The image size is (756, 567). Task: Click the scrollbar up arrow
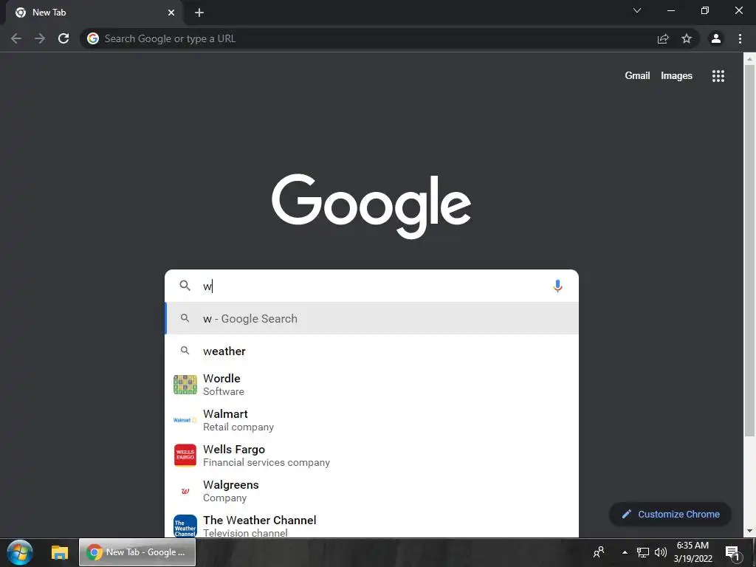749,58
